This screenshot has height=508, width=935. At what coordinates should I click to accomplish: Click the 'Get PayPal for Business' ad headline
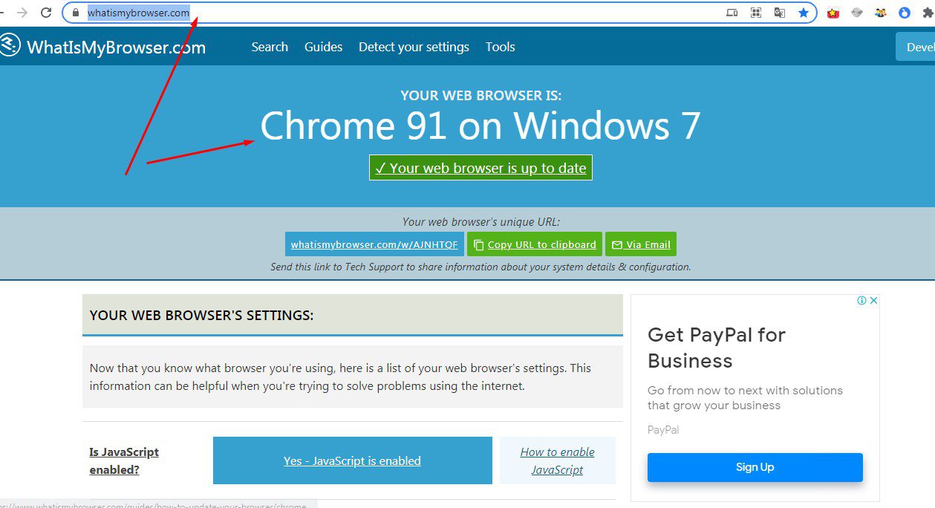[717, 348]
